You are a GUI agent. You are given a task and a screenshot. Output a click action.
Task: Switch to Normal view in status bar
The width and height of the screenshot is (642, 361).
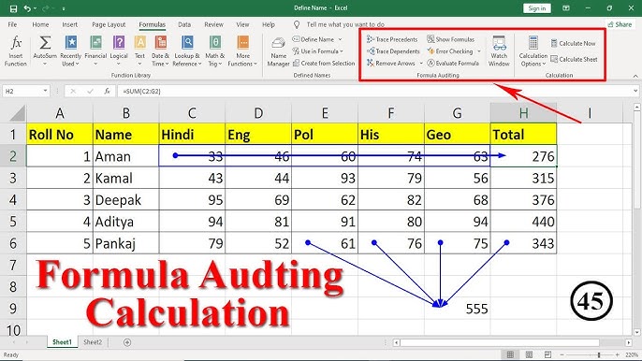click(510, 354)
